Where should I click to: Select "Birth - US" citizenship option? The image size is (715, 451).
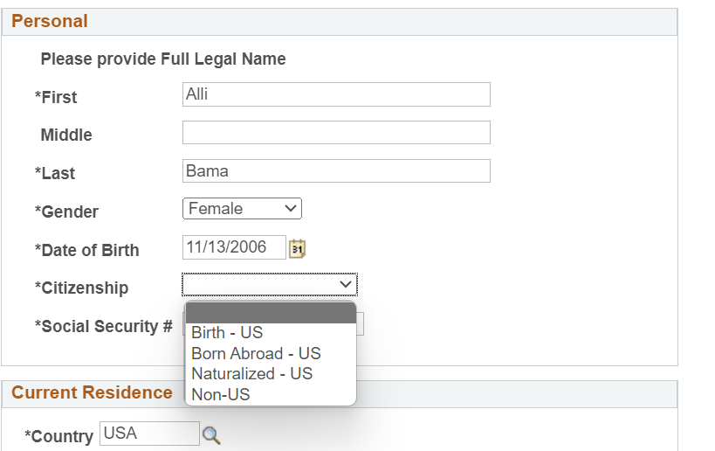[227, 333]
